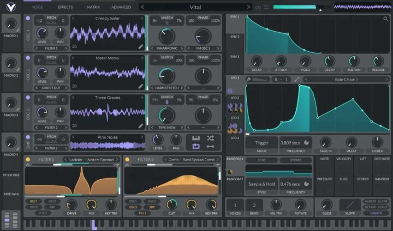
Task: Click the master volume meter slider
Action: 302,7
